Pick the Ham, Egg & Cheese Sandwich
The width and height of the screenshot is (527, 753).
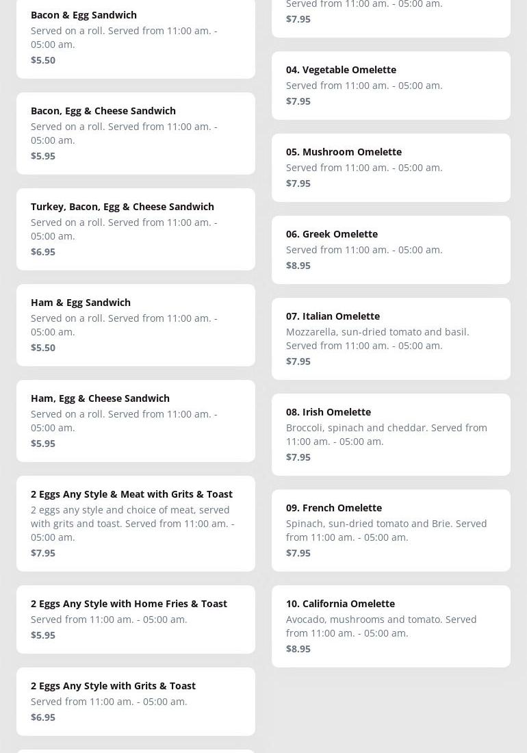136,420
